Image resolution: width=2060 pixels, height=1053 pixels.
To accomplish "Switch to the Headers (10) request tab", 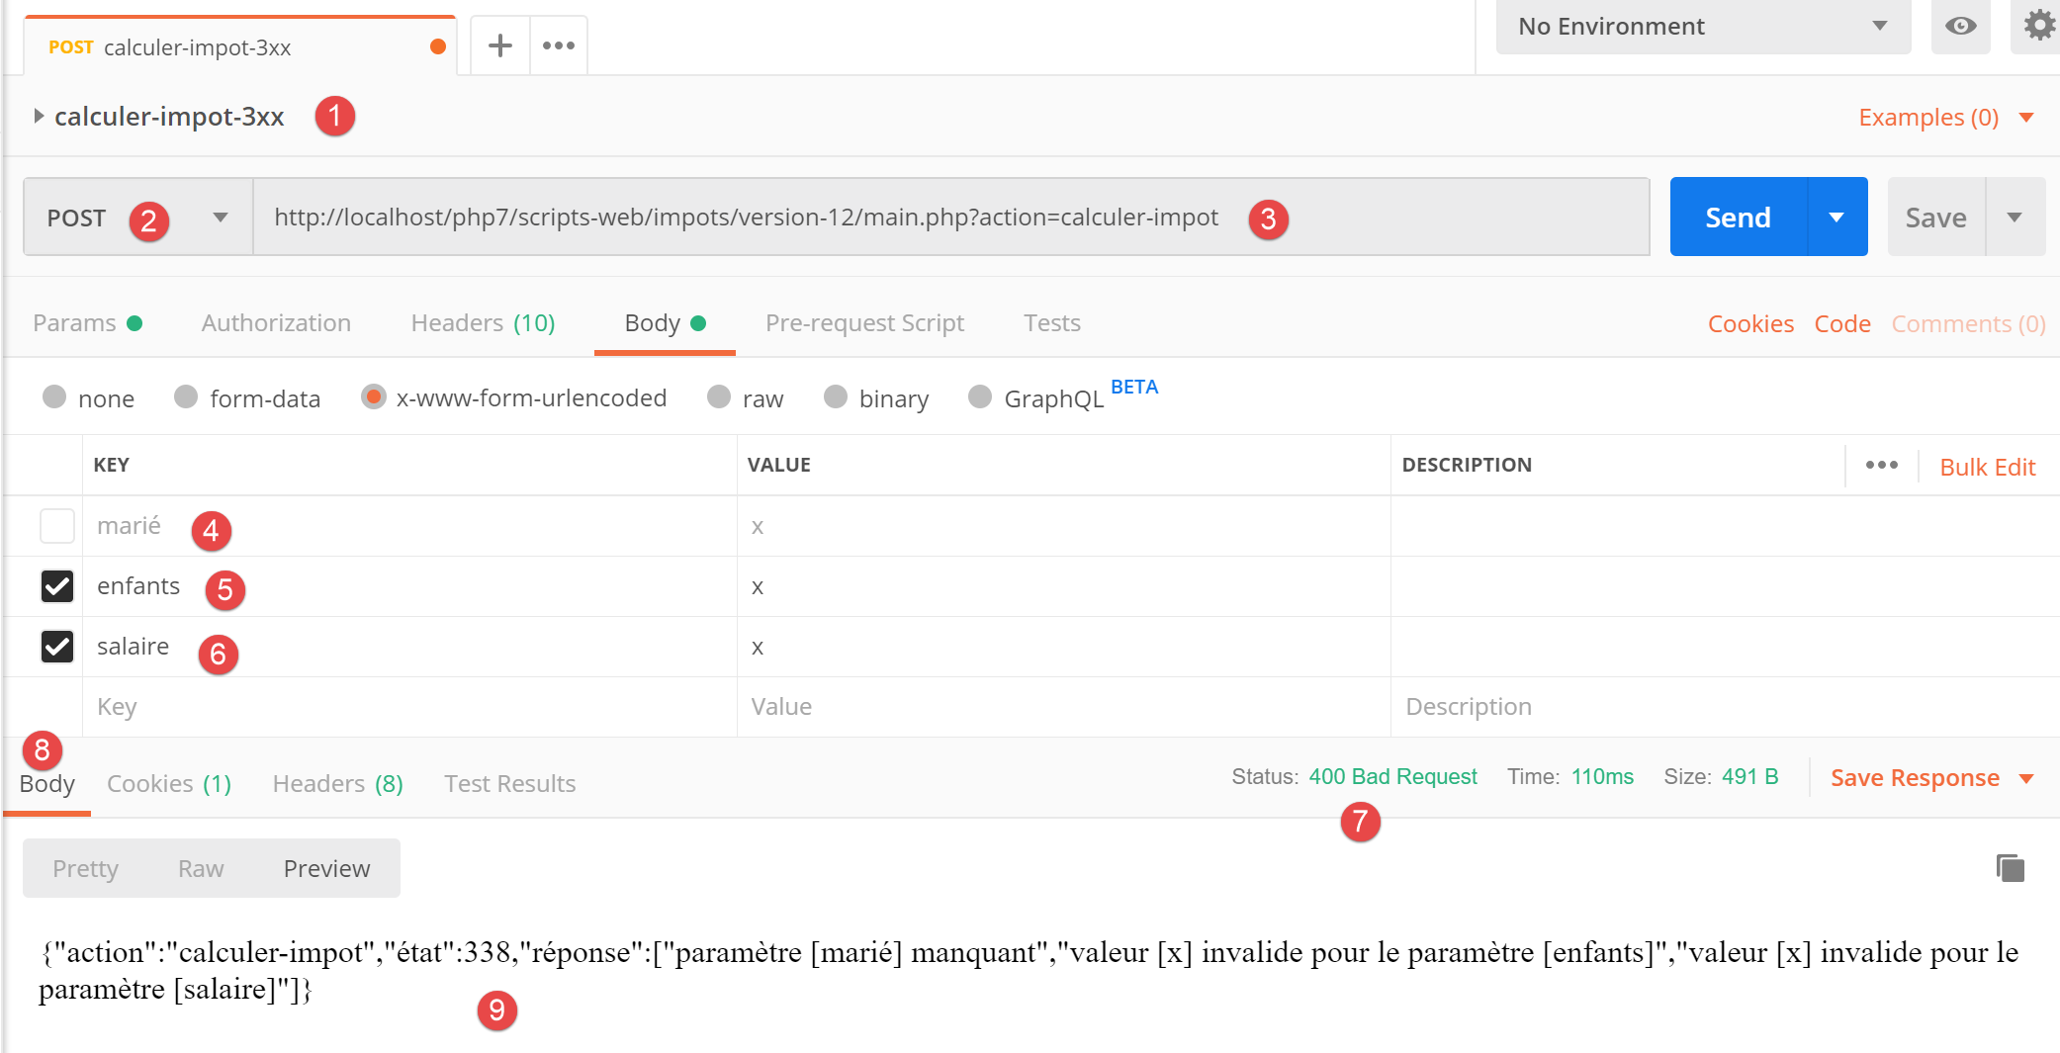I will [x=483, y=323].
